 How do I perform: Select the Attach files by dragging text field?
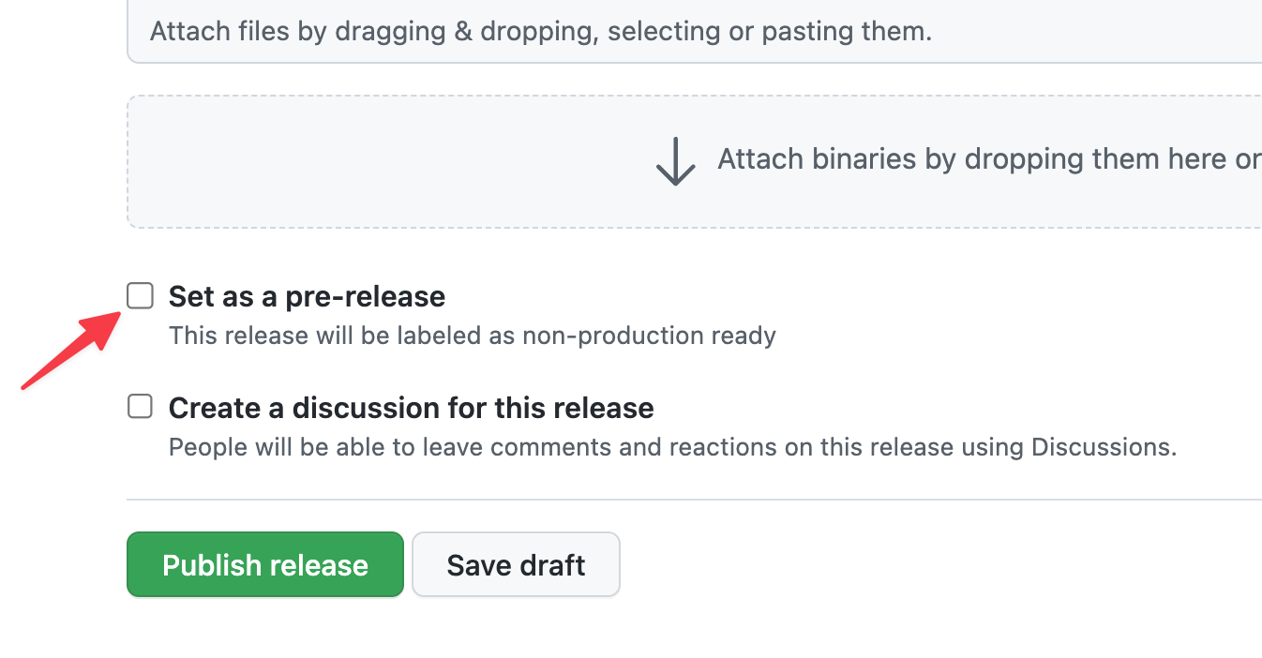click(539, 31)
